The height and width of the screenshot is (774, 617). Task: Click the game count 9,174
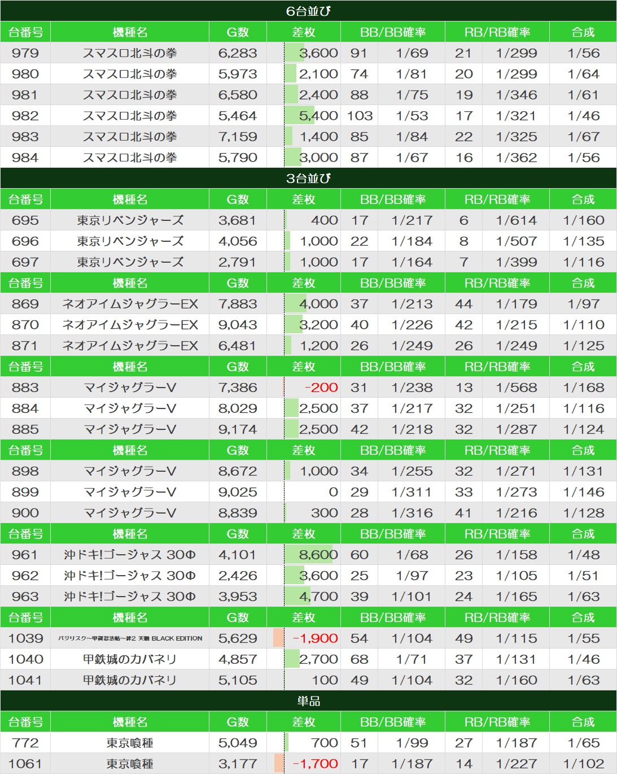238,429
